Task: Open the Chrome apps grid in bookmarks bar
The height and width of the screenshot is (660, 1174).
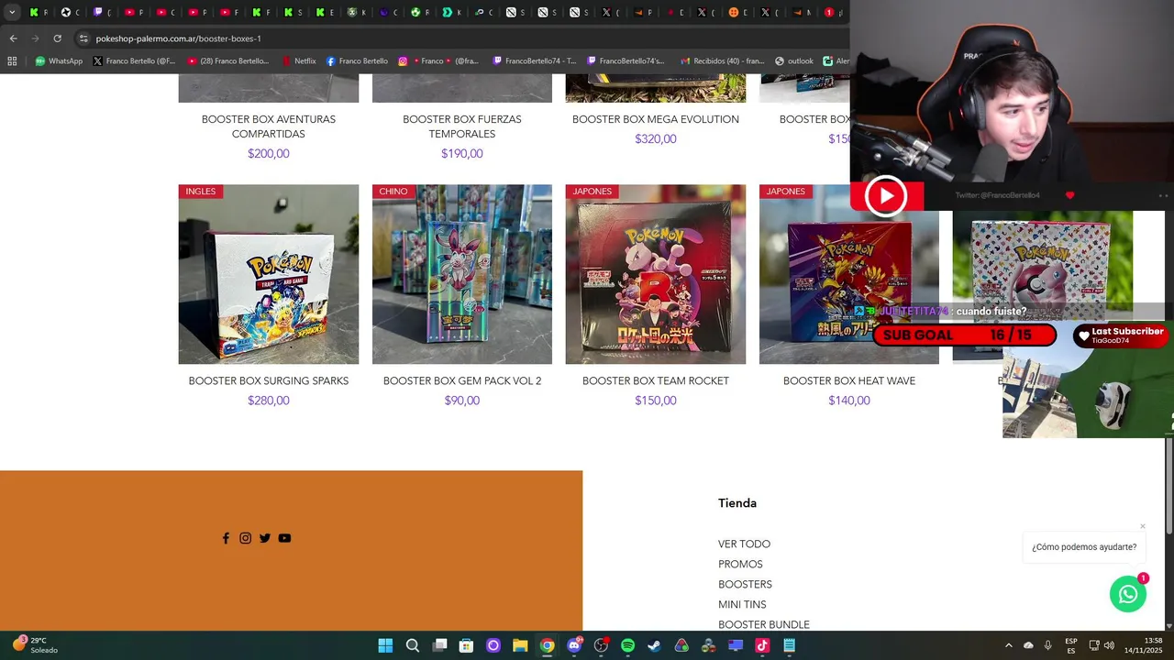Action: pyautogui.click(x=12, y=61)
